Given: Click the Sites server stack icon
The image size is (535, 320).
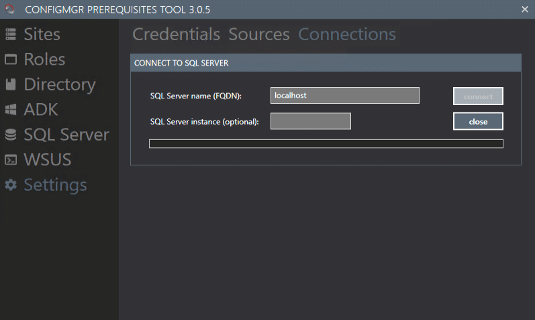Looking at the screenshot, I should click(11, 35).
